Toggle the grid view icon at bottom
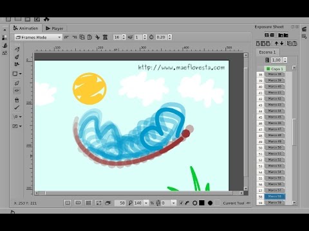Image resolution: width=309 pixels, height=231 pixels. [88, 203]
